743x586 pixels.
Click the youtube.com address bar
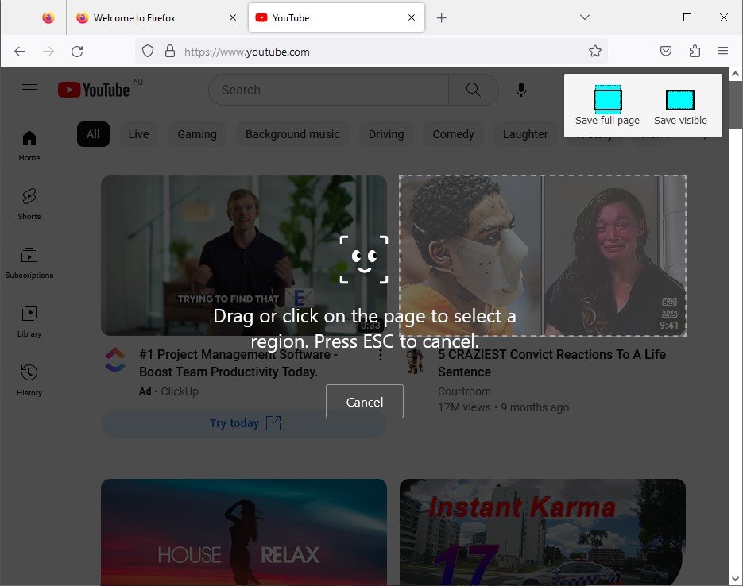tap(372, 51)
